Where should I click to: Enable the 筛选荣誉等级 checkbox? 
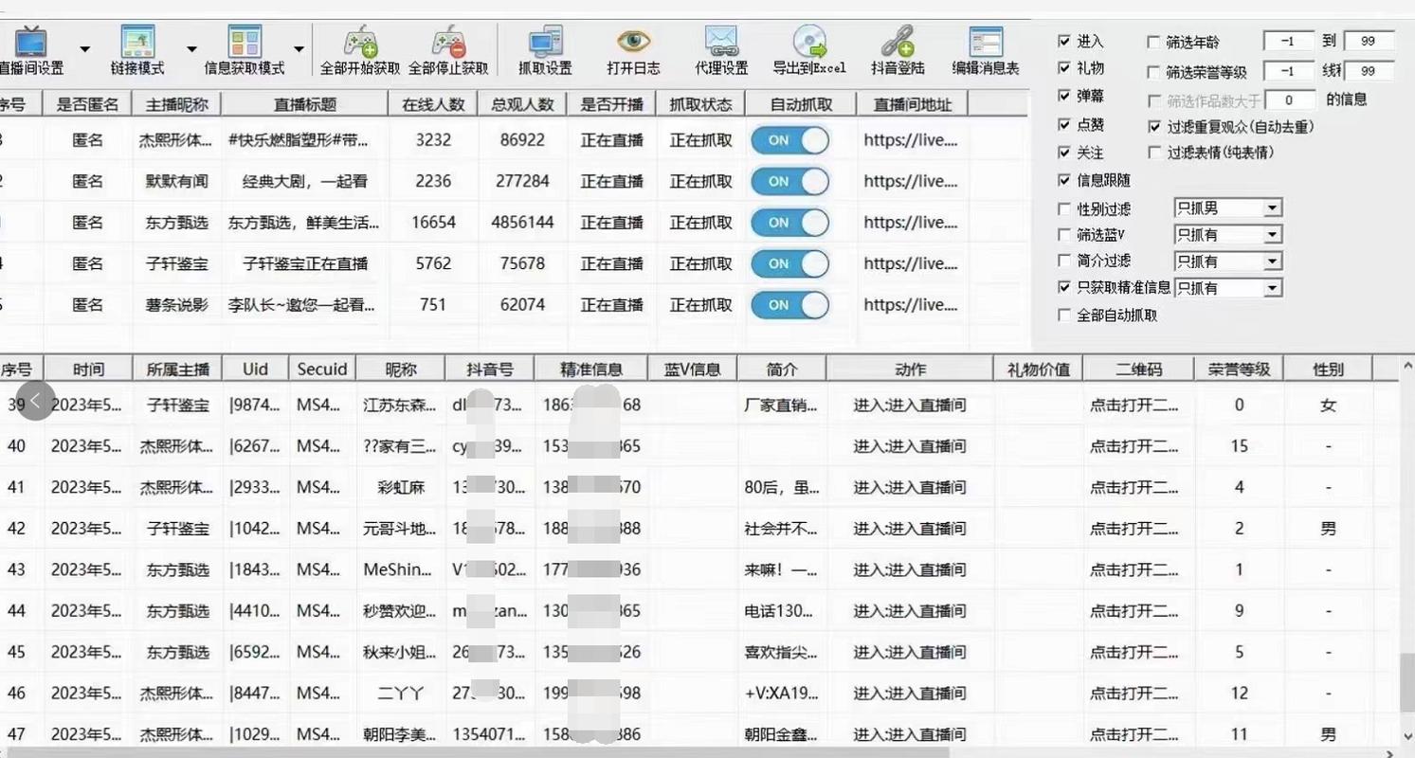(1153, 72)
